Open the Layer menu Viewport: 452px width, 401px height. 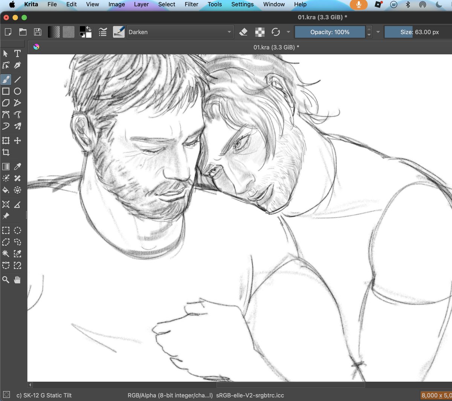[x=142, y=5]
